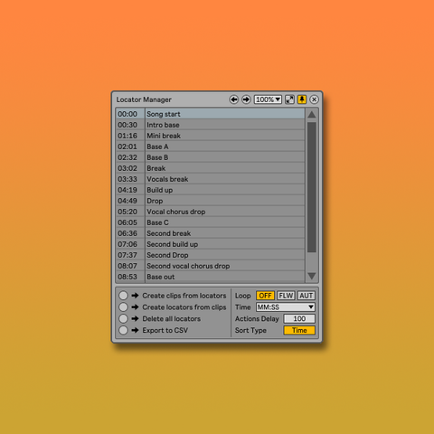Click the 01:16 time cell
Viewport: 434px width, 434px height.
(130, 136)
